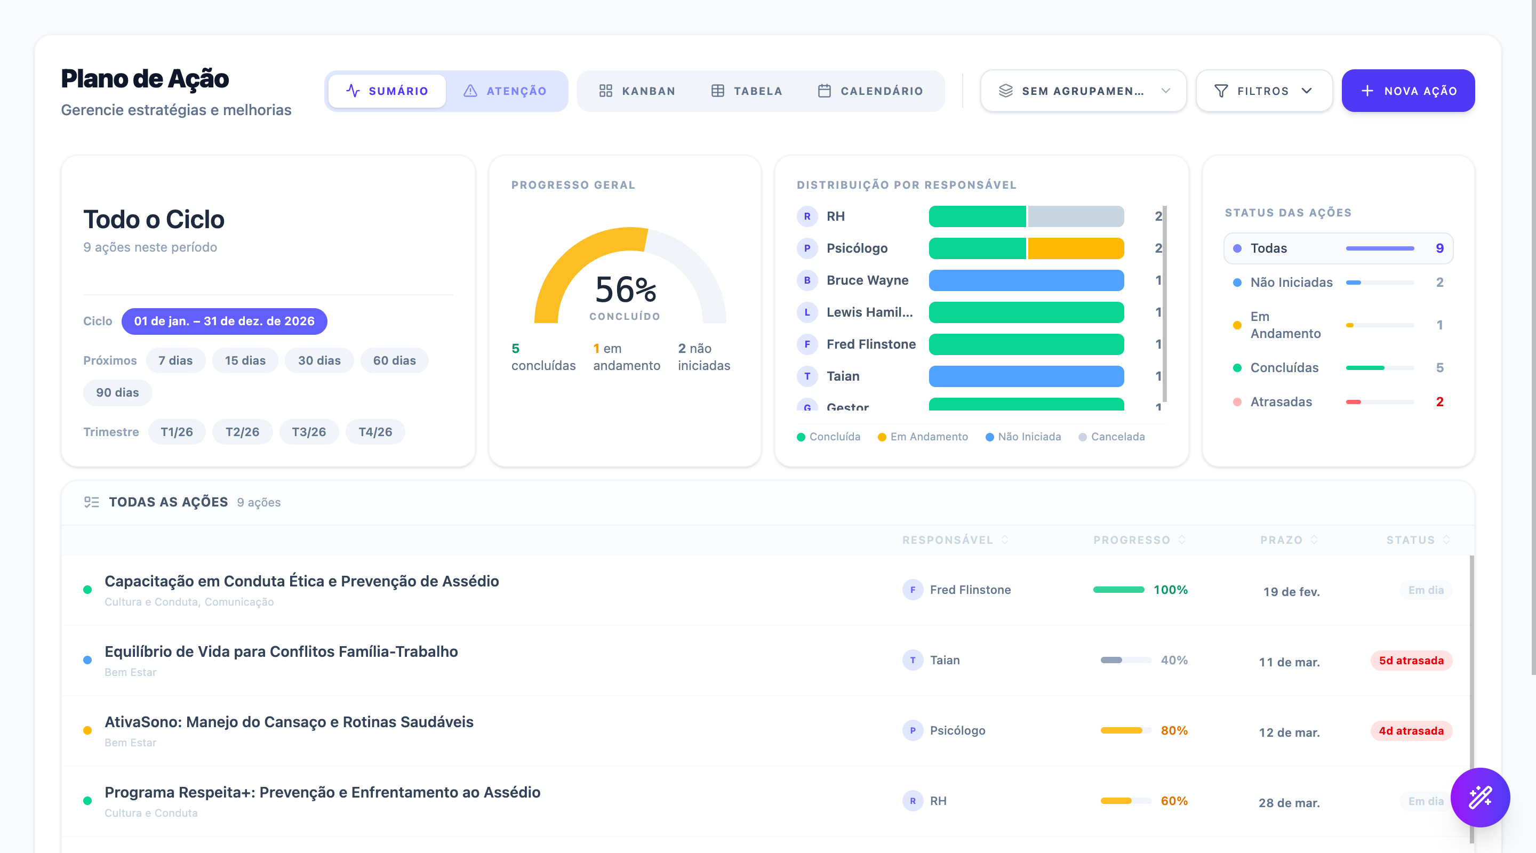Sort by Responsável column arrows

pos(1005,540)
